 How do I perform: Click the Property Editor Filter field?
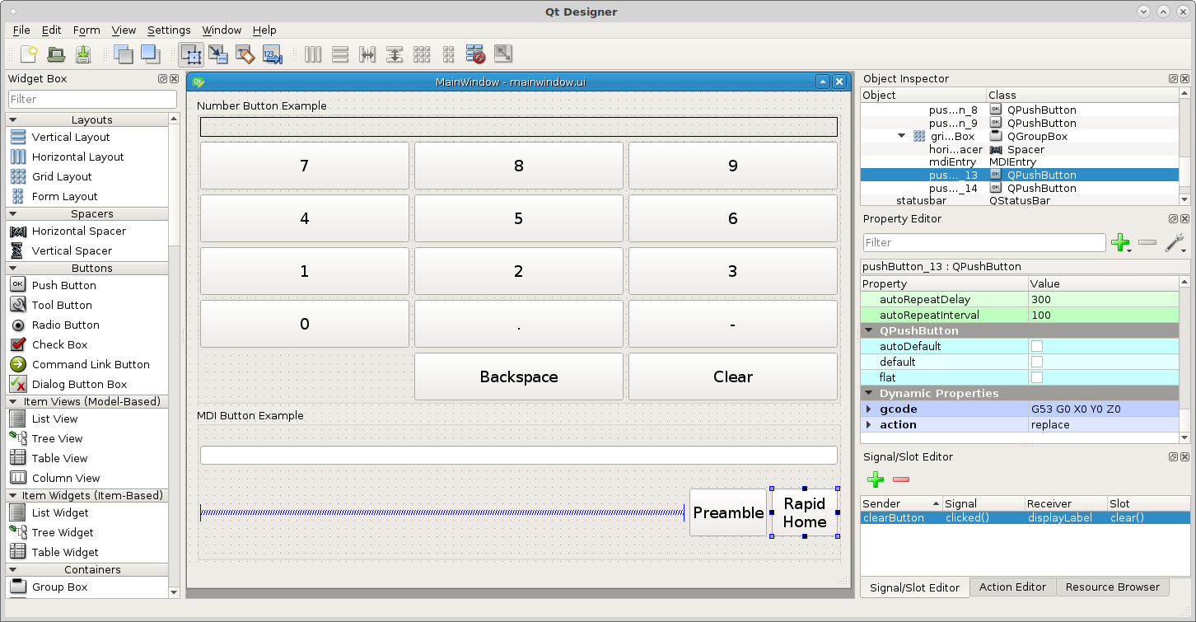point(984,242)
